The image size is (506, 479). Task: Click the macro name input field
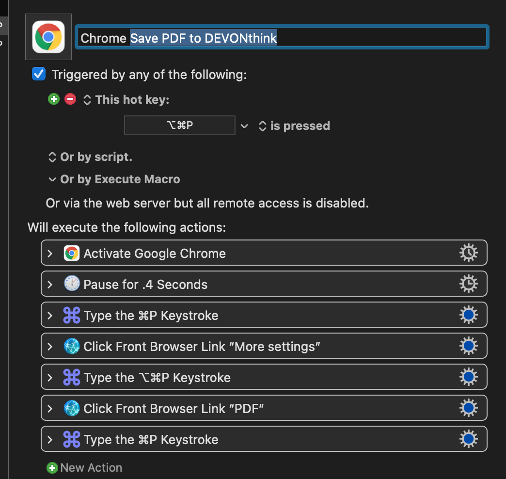click(281, 37)
